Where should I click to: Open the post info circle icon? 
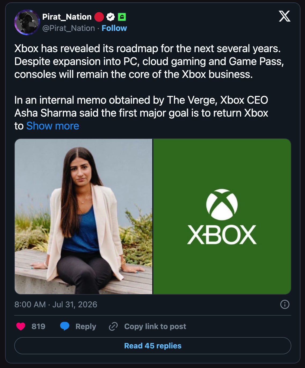tap(285, 304)
